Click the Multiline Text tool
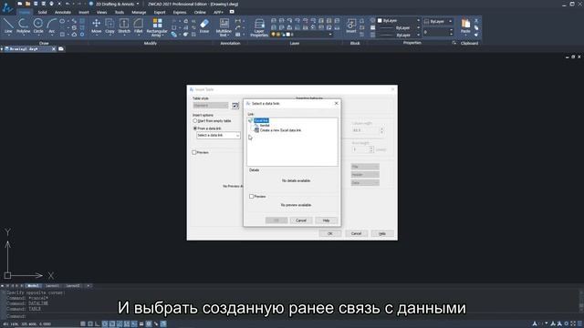The height and width of the screenshot is (328, 584). 224,27
